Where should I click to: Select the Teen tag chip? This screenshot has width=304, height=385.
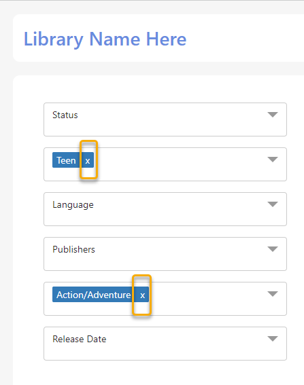(x=66, y=160)
